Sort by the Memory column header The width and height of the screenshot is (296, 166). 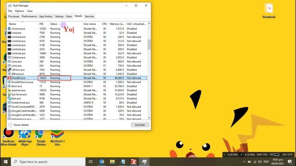[x=117, y=24]
